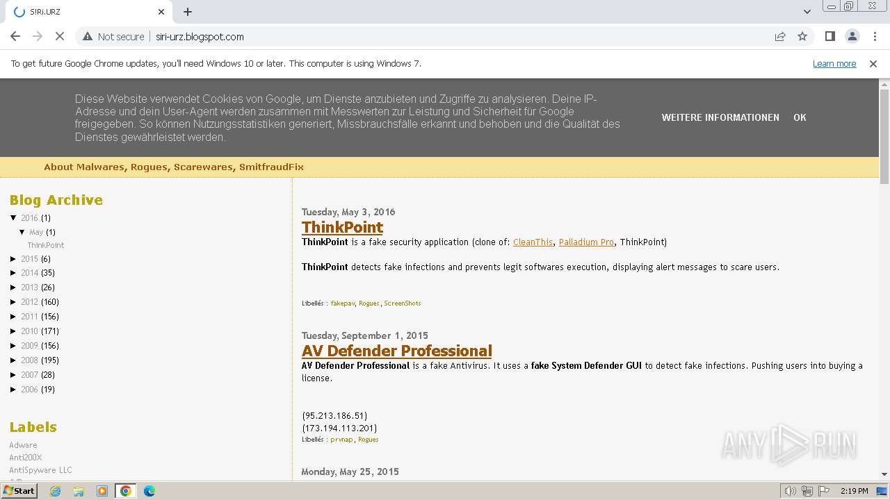Viewport: 890px width, 500px height.
Task: Open Action Center flag icon
Action: click(824, 491)
